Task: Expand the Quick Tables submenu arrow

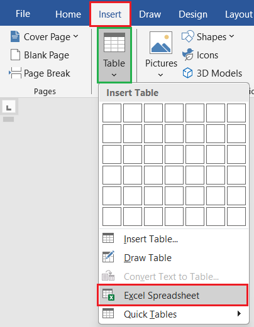Action: coord(239,314)
